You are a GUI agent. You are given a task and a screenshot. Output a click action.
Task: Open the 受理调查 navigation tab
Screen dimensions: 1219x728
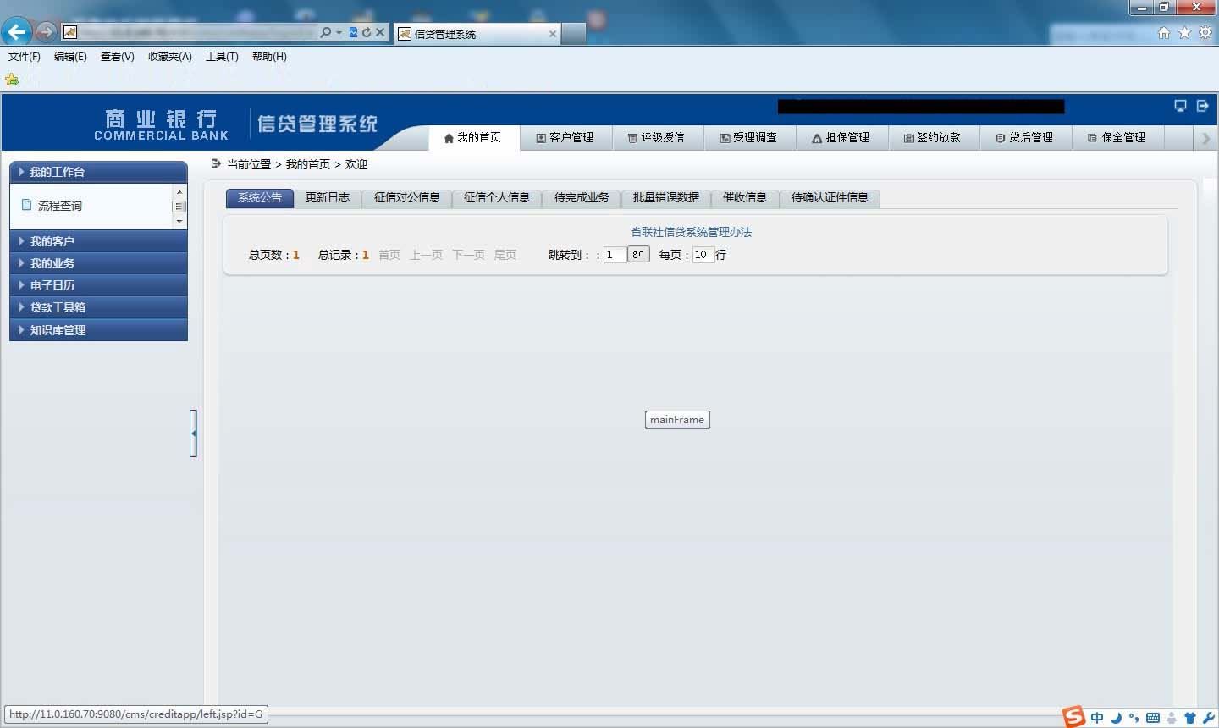click(749, 137)
